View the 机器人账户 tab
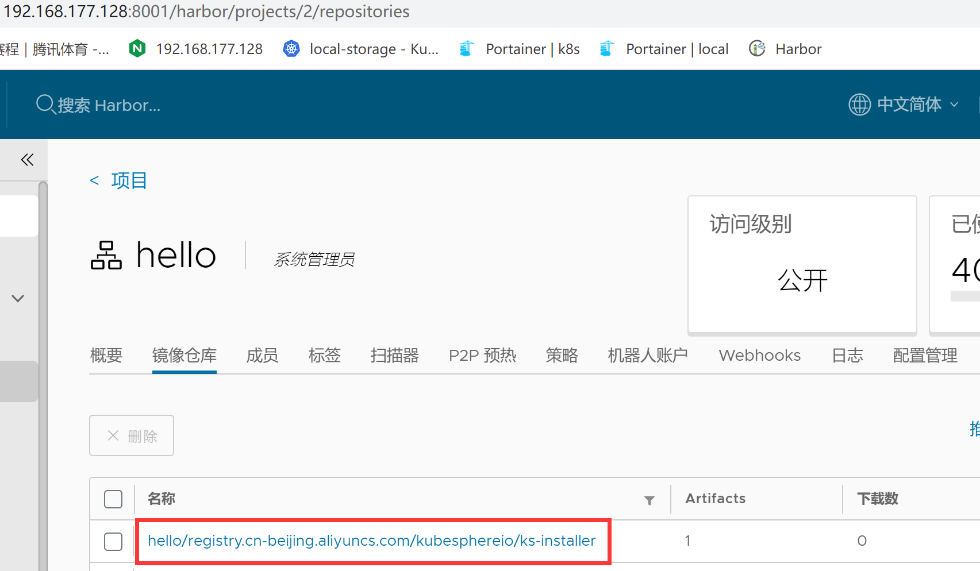 [x=648, y=356]
